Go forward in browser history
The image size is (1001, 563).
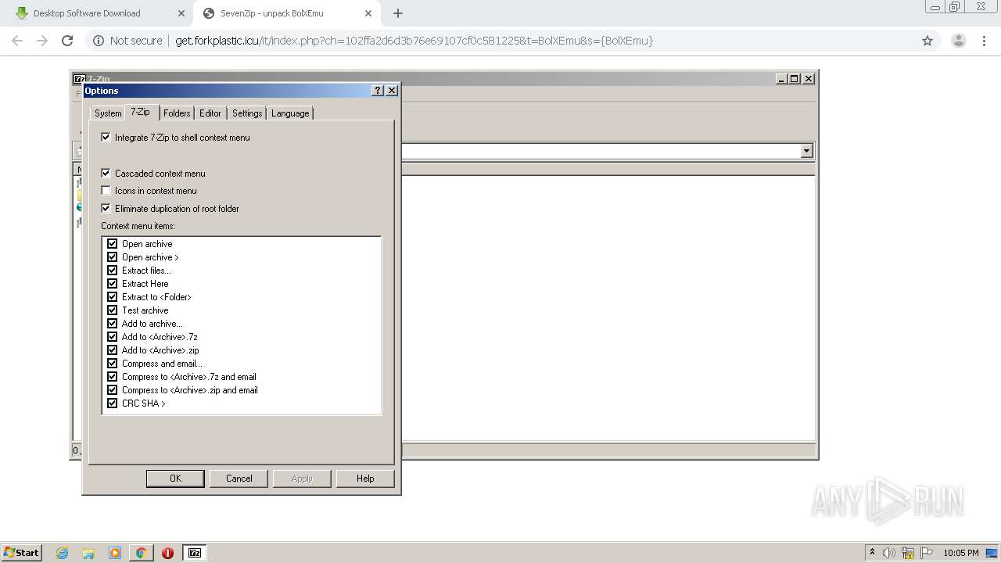coord(42,41)
